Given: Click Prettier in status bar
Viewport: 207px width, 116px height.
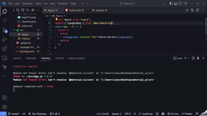Looking at the screenshot, I should pyautogui.click(x=187, y=114).
